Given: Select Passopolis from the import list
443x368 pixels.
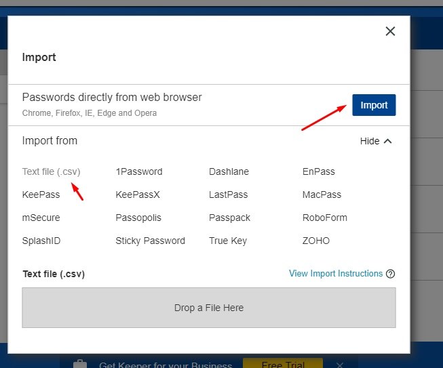Looking at the screenshot, I should pos(138,218).
